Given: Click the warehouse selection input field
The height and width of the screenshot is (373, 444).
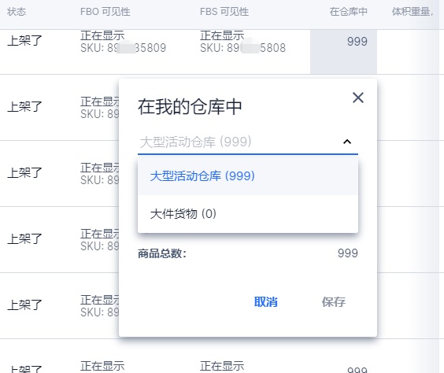Looking at the screenshot, I should tap(248, 142).
